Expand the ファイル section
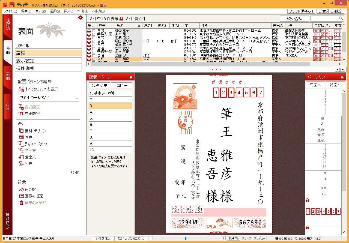Image resolution: width=349 pixels, height=243 pixels. [48, 46]
